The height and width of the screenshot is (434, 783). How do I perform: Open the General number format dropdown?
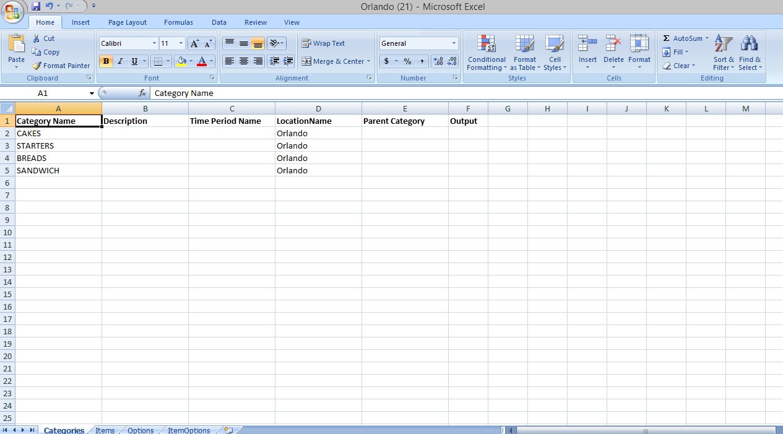point(454,43)
